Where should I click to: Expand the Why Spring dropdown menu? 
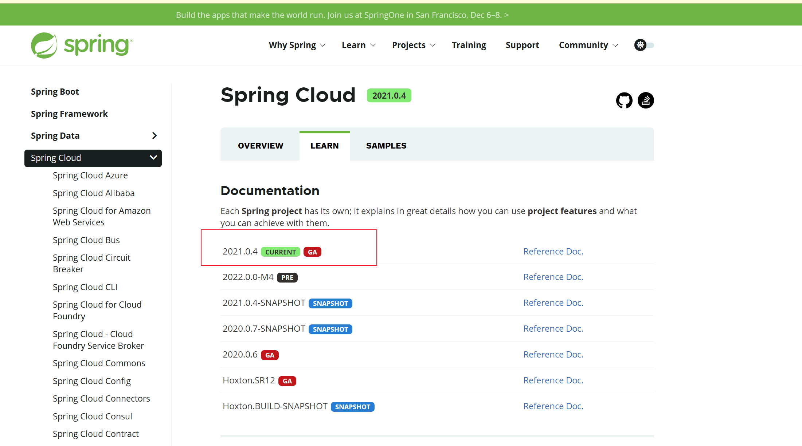[x=297, y=45]
